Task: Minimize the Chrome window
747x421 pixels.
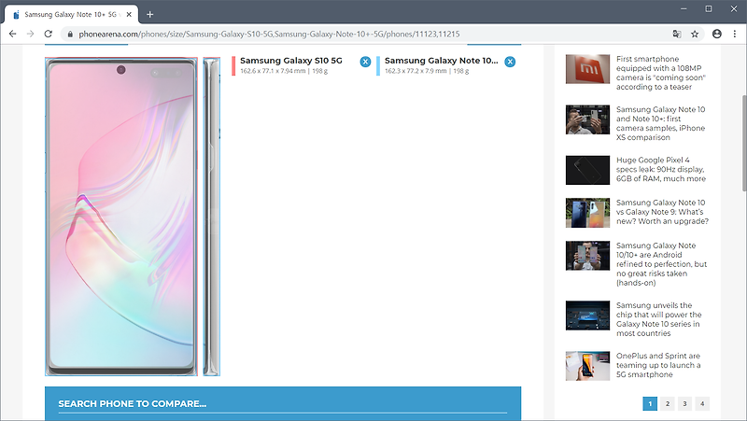Action: pos(684,8)
